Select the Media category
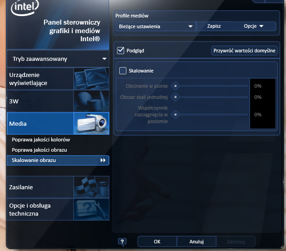 [x=58, y=123]
